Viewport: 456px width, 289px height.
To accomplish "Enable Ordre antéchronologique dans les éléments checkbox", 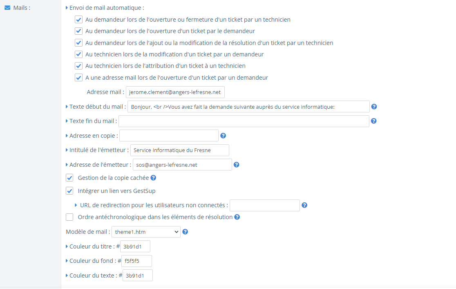I will (69, 217).
